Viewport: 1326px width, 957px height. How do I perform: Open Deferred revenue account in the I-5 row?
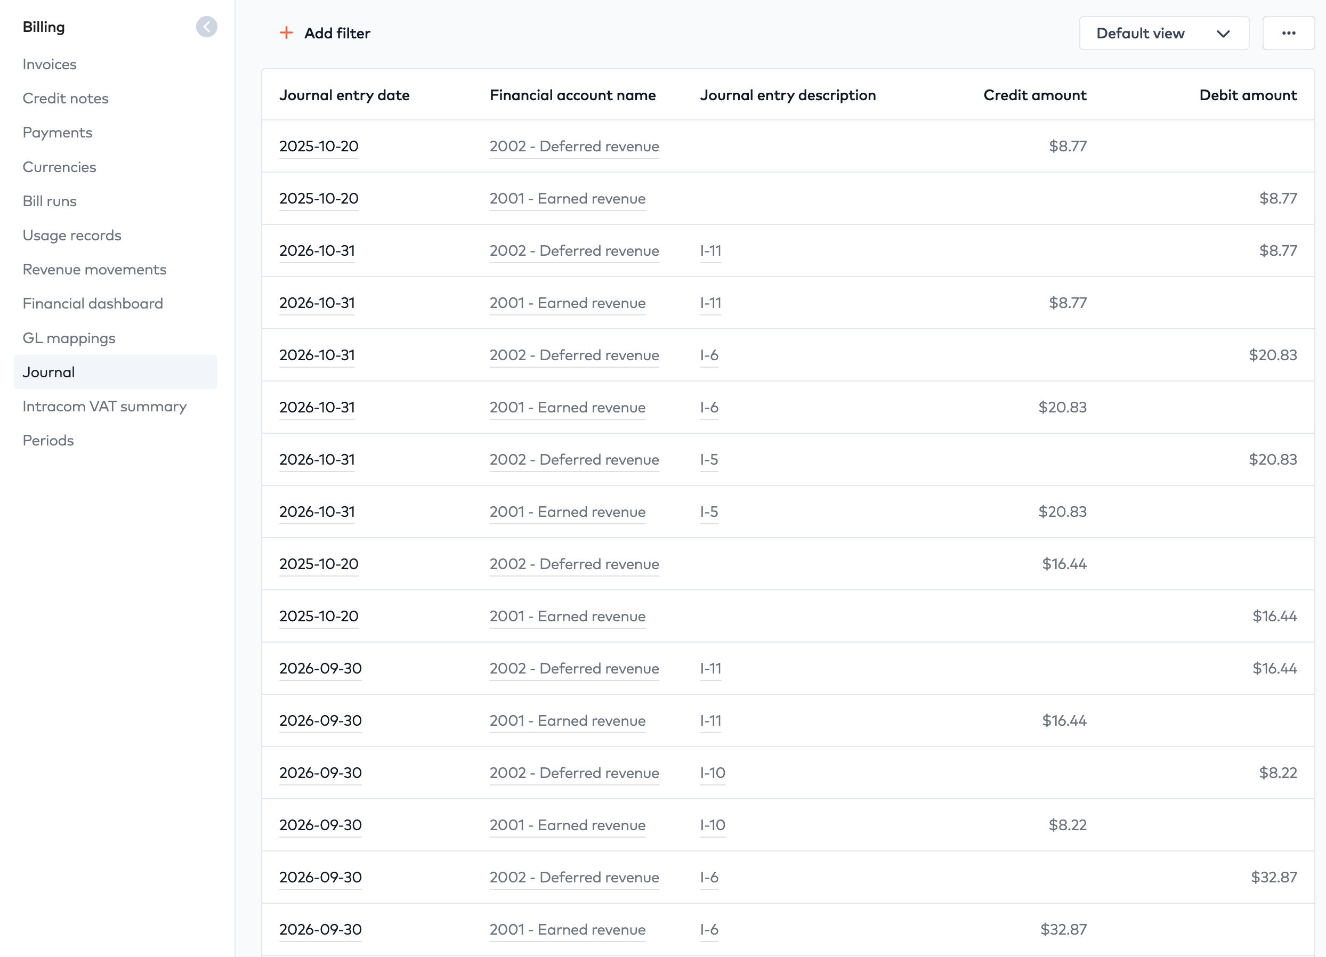click(574, 459)
